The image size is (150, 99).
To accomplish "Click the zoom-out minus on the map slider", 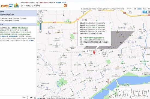I will (x=40, y=31).
